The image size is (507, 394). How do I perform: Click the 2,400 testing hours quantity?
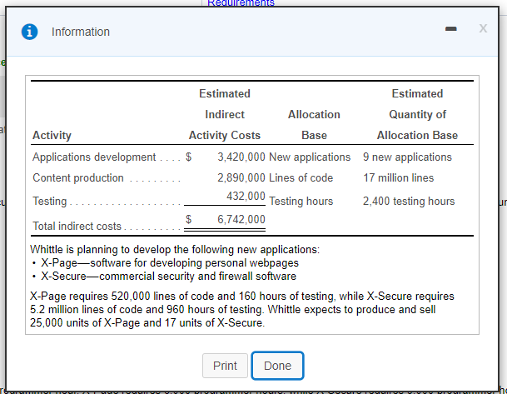click(x=409, y=202)
